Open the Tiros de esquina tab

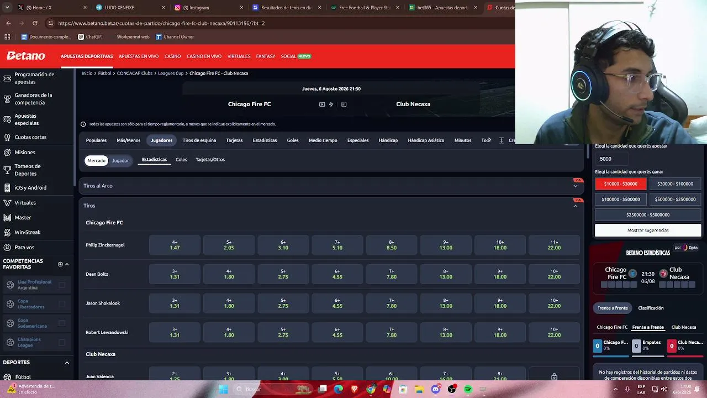199,140
